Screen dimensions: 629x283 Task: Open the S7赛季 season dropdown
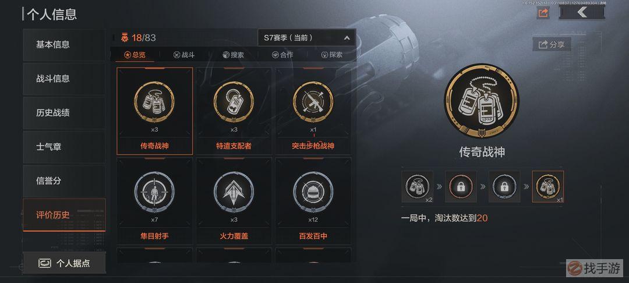point(306,38)
